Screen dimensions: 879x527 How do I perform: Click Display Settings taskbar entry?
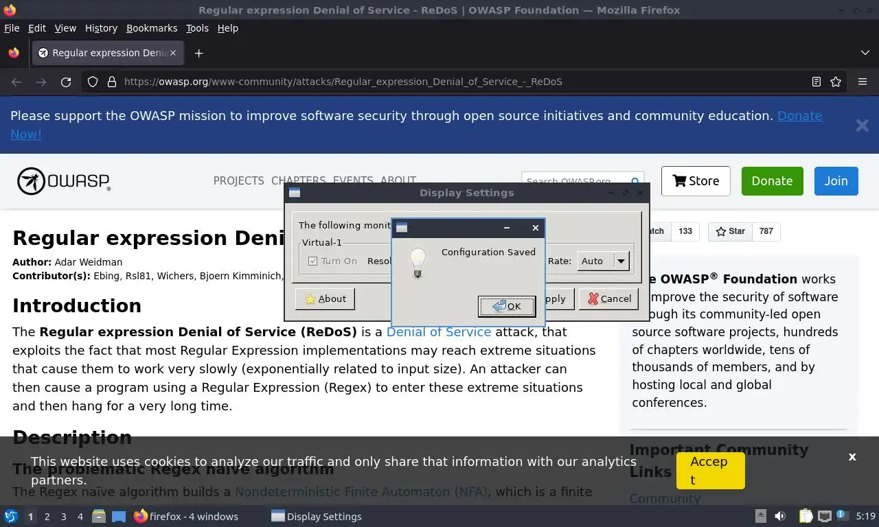tap(317, 517)
